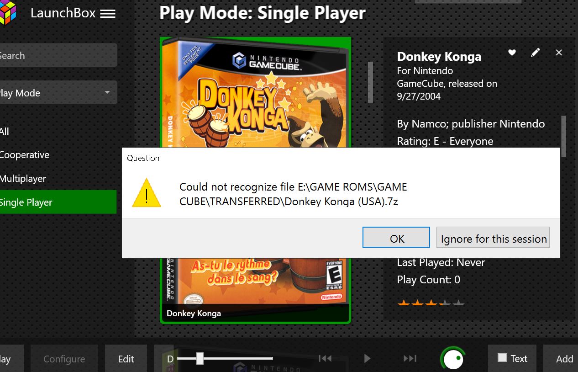578x372 pixels.
Task: Click the Play Count: 0 text
Action: [429, 280]
